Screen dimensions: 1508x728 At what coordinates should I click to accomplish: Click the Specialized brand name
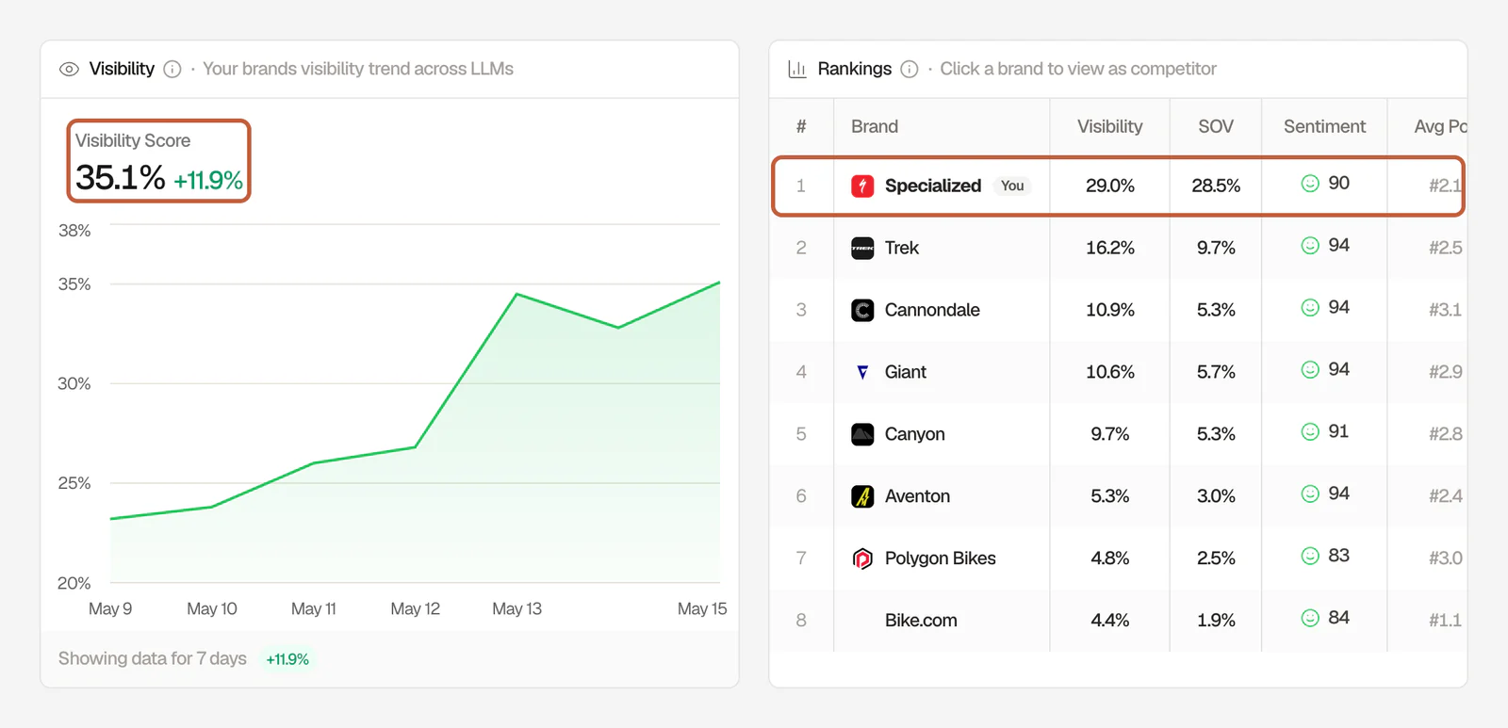point(933,186)
